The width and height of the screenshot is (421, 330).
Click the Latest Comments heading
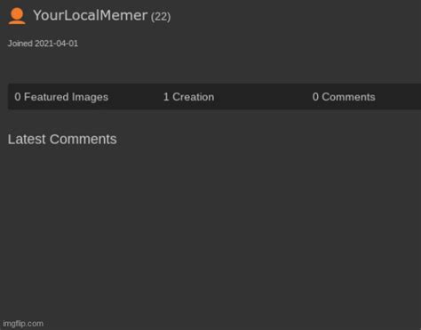coord(62,139)
